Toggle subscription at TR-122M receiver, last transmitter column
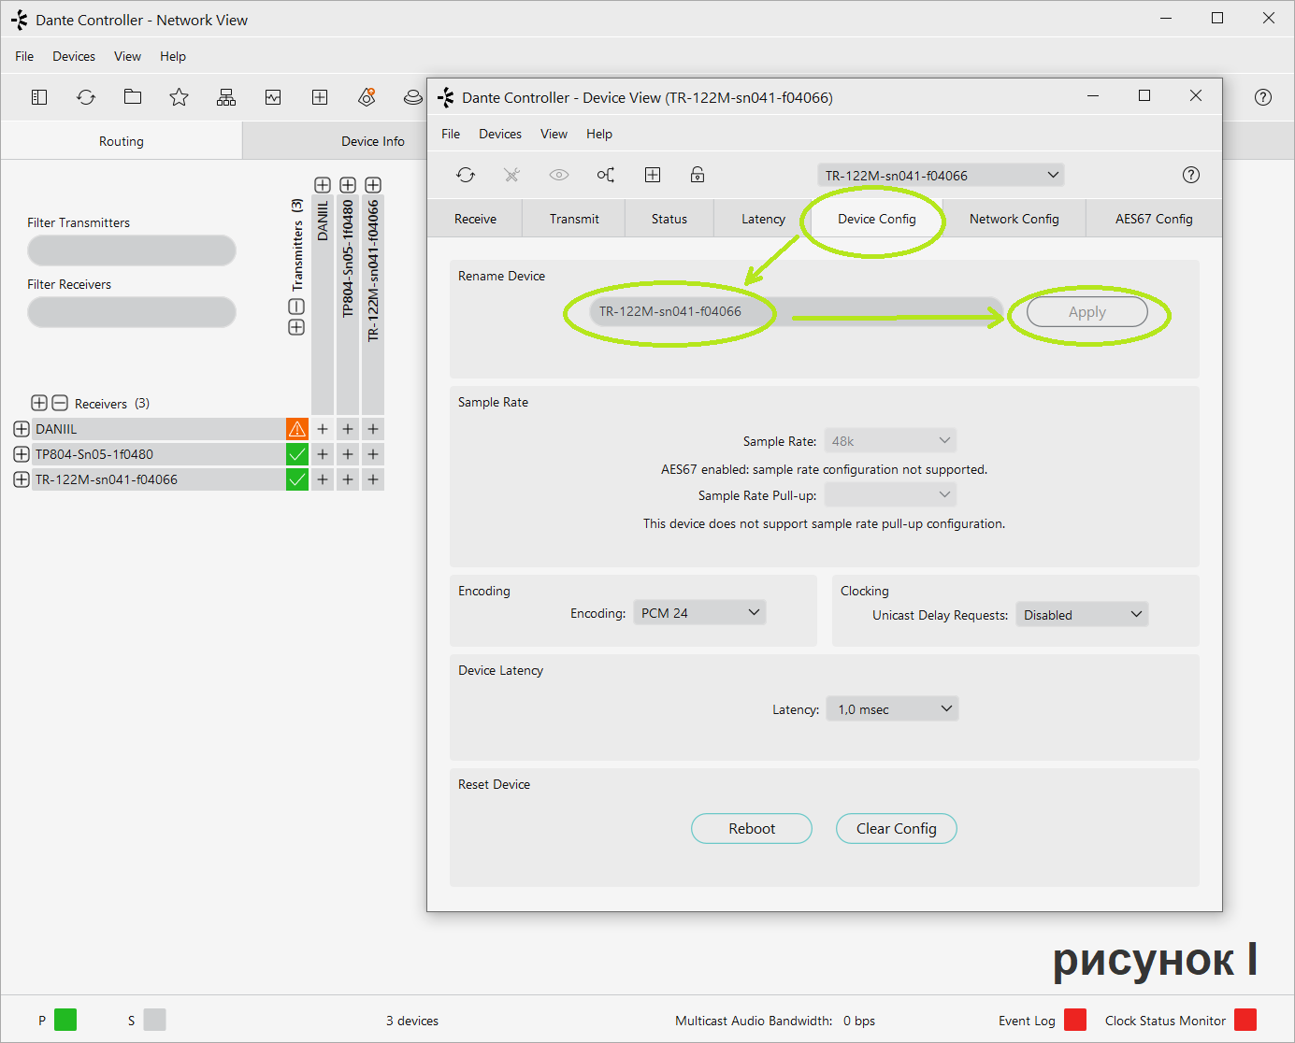 (x=373, y=479)
